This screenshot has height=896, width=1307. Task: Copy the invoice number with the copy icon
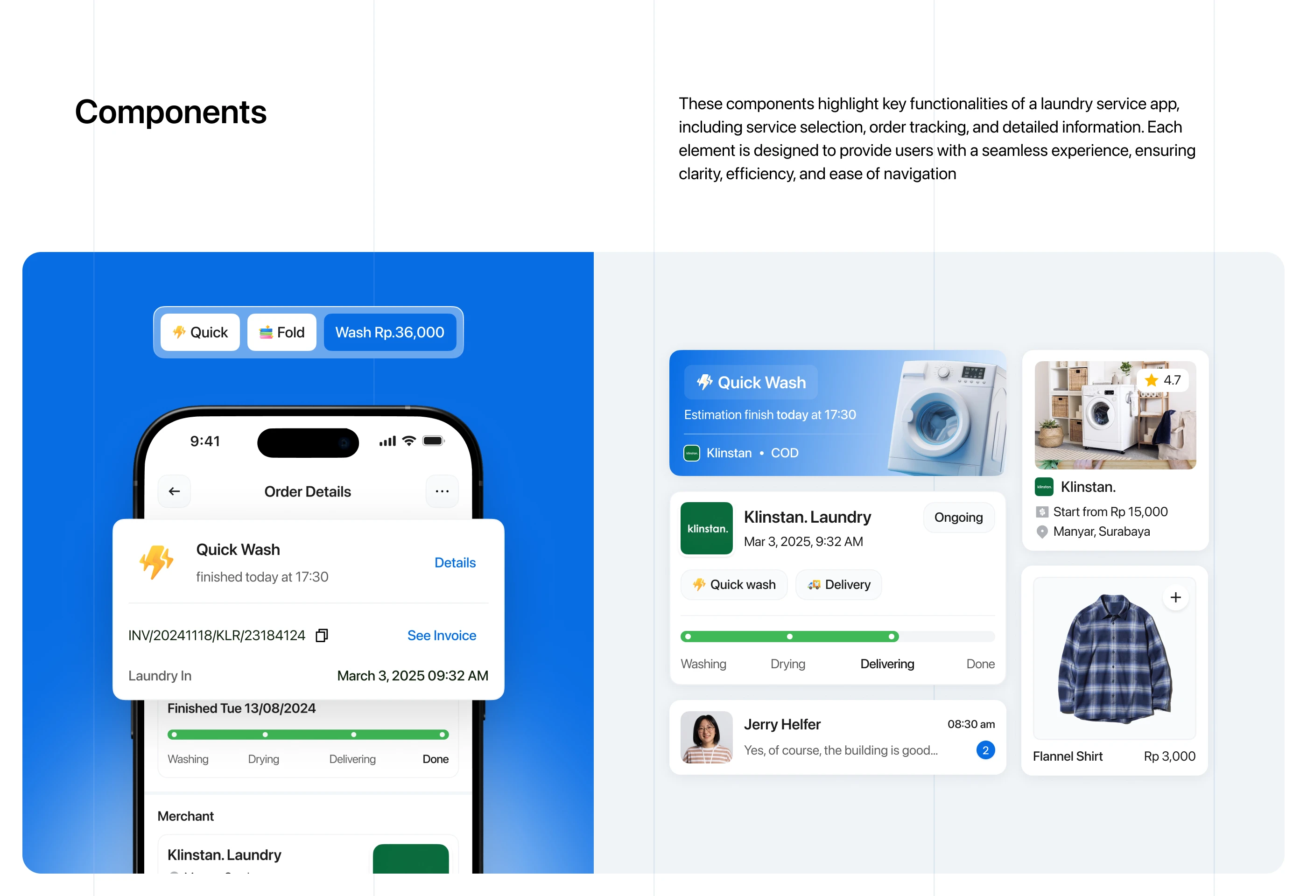tap(322, 635)
